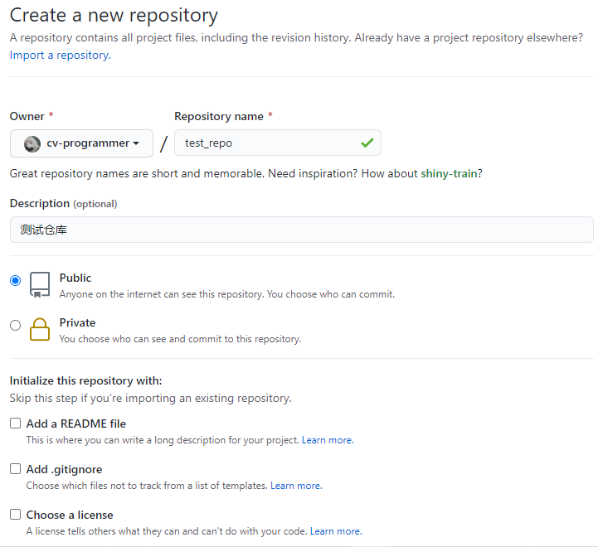
Task: Open Learn more link for .gitignore
Action: tap(295, 486)
